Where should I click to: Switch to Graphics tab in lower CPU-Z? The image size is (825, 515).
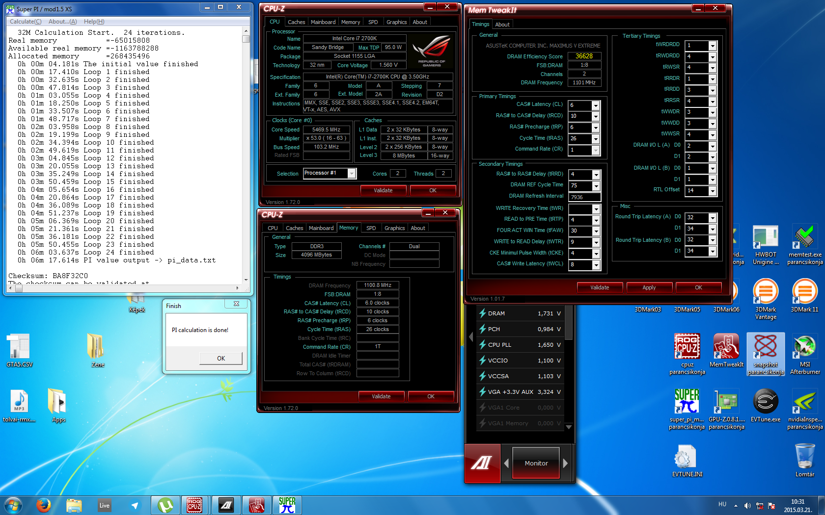coord(394,228)
